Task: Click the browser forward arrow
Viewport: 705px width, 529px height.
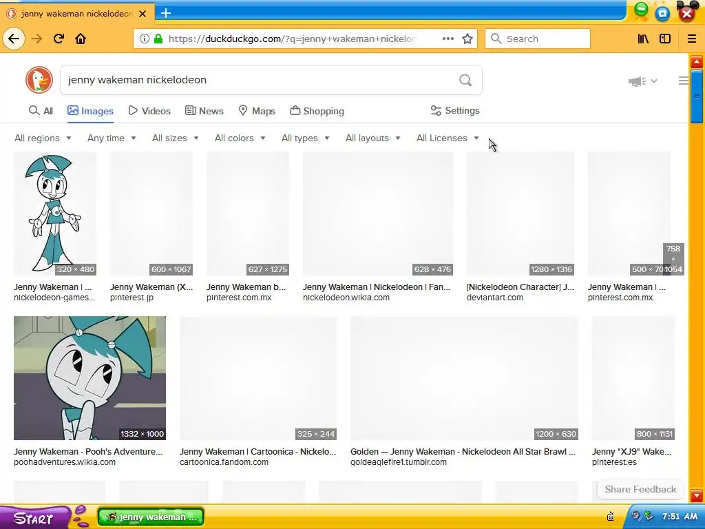Action: point(36,39)
